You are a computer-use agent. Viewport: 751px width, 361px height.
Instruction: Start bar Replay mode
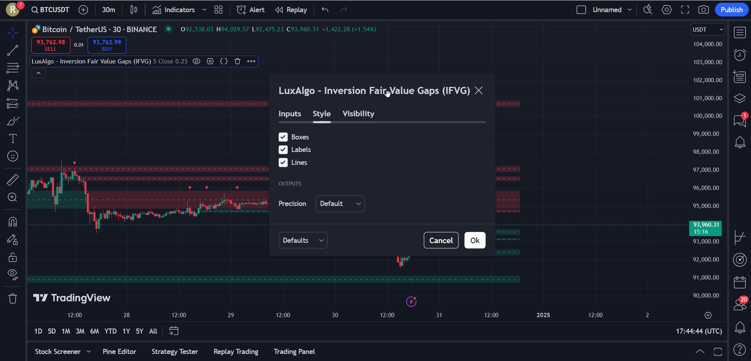point(291,10)
